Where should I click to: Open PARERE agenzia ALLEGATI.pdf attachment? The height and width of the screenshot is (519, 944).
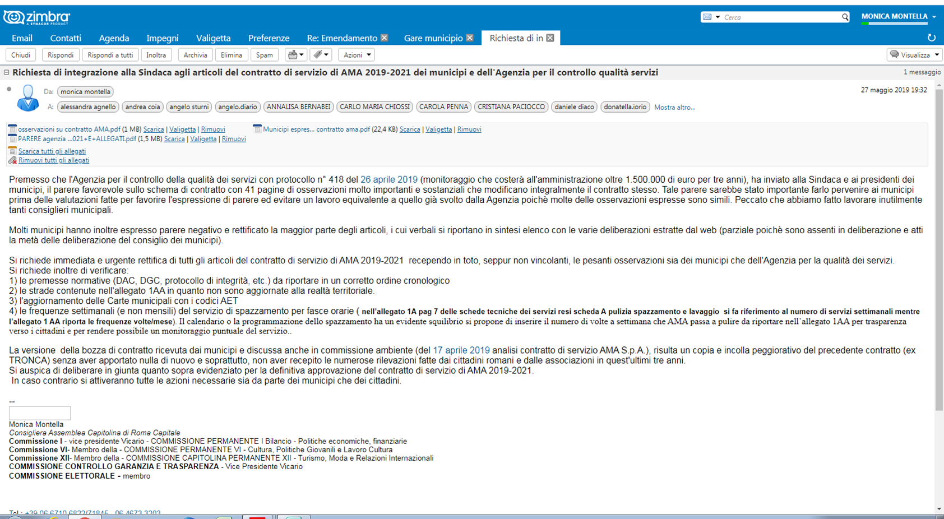(77, 139)
